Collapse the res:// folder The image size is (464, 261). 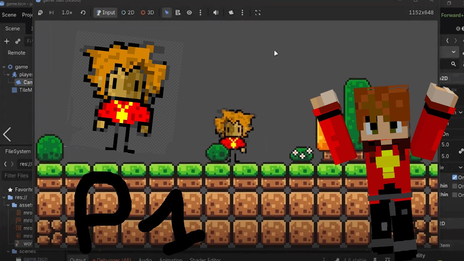4,198
